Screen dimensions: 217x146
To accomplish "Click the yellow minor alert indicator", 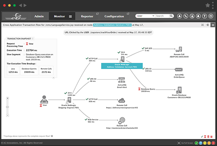I will (x=205, y=143).
